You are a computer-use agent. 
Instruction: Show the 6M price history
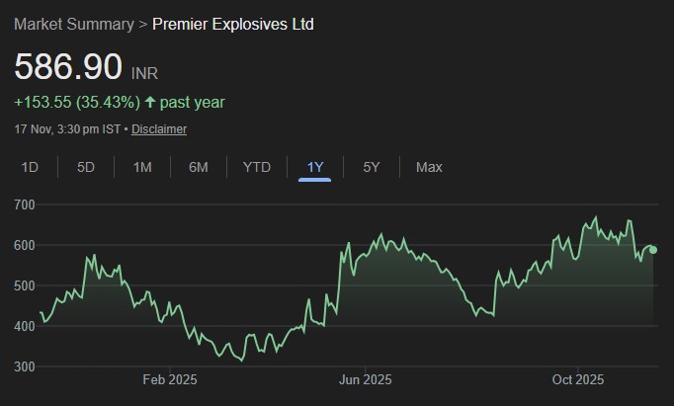(x=199, y=167)
